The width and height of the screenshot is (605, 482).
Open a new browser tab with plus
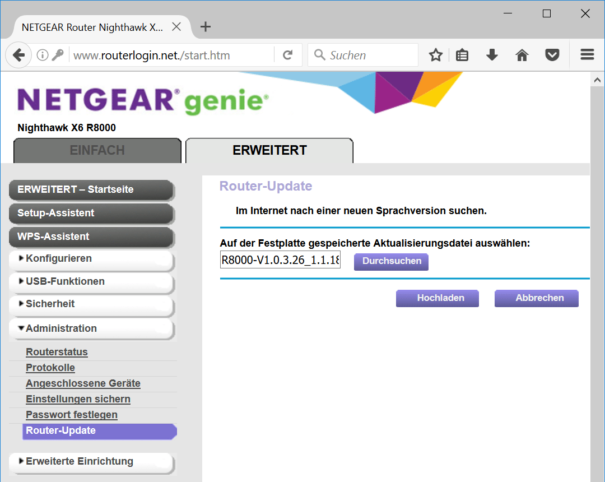(205, 27)
